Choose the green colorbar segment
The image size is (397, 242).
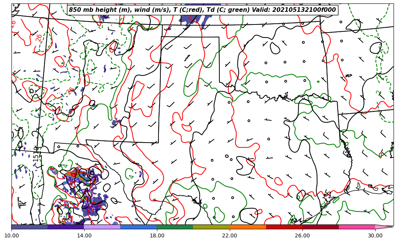click(x=175, y=227)
